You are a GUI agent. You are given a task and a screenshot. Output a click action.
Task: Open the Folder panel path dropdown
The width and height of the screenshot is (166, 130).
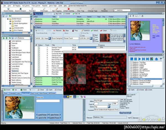click(31, 16)
